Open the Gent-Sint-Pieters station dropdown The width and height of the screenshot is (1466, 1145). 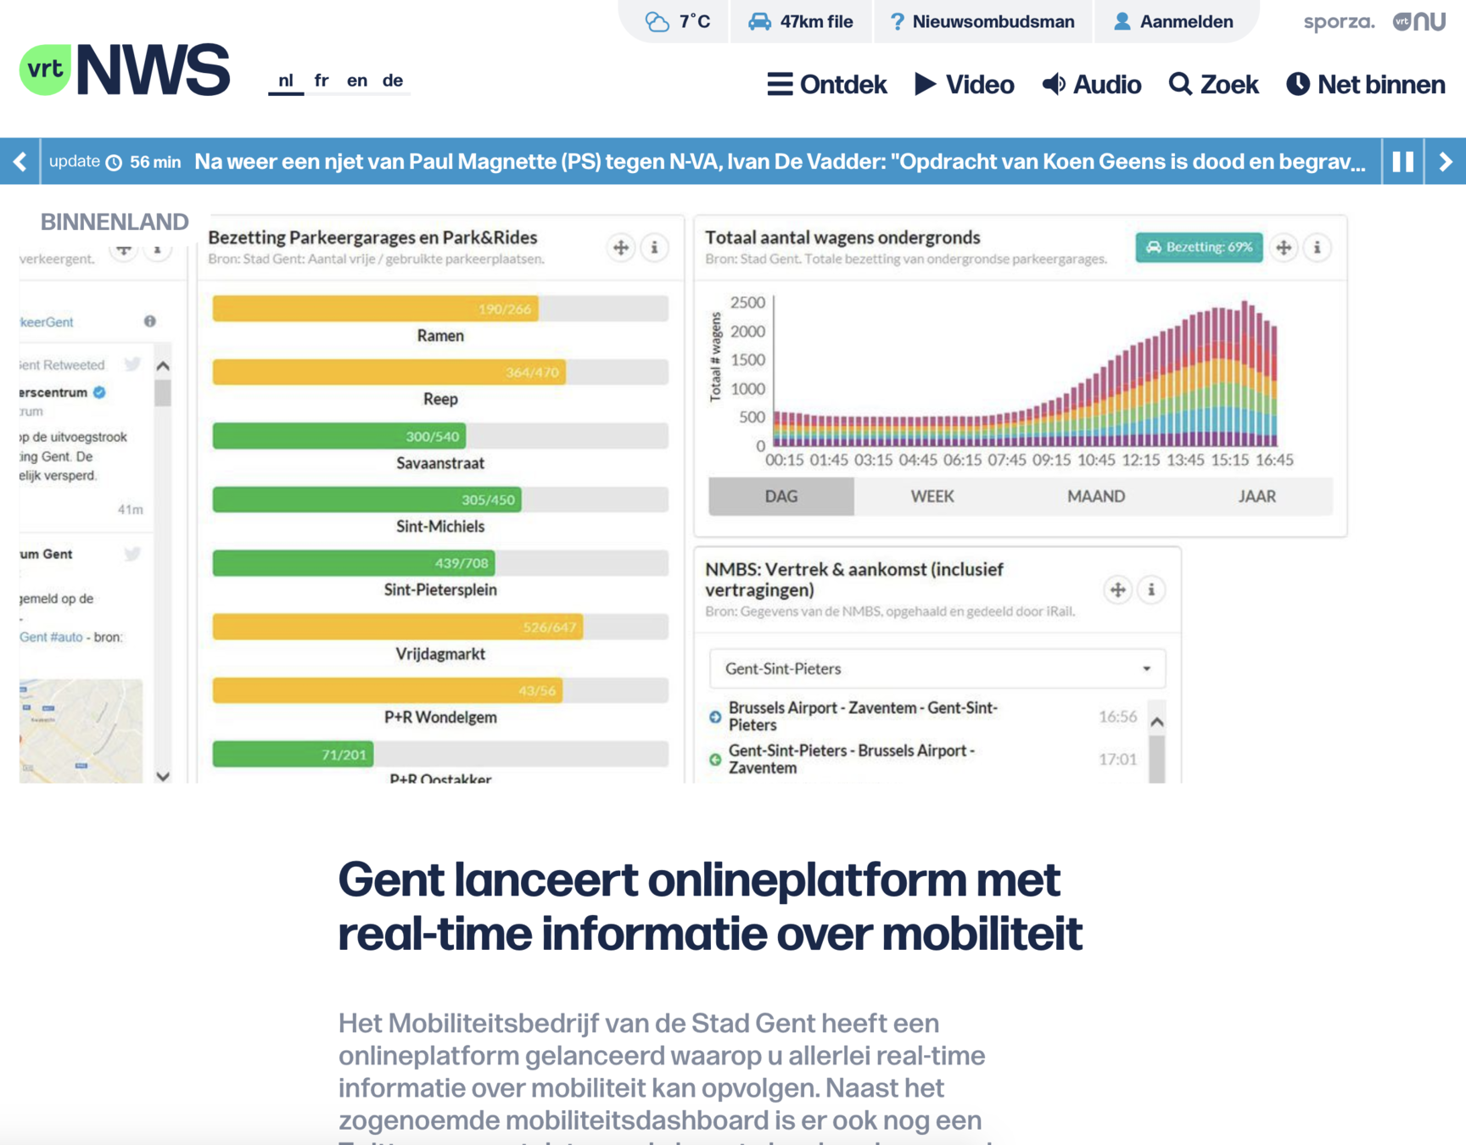pos(937,668)
